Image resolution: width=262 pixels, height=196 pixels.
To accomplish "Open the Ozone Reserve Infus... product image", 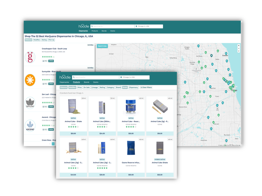I will coord(131,148).
